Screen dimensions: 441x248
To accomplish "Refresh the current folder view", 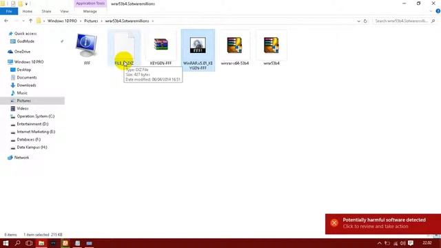I will (365, 21).
